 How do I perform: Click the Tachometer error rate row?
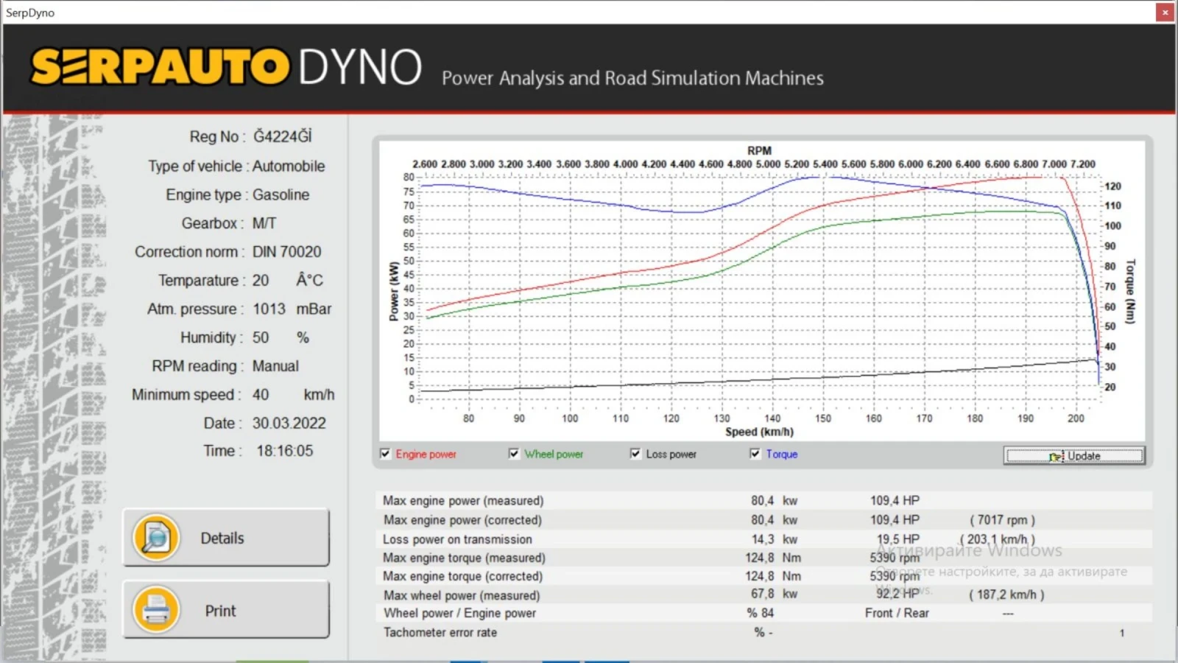pyautogui.click(x=763, y=632)
